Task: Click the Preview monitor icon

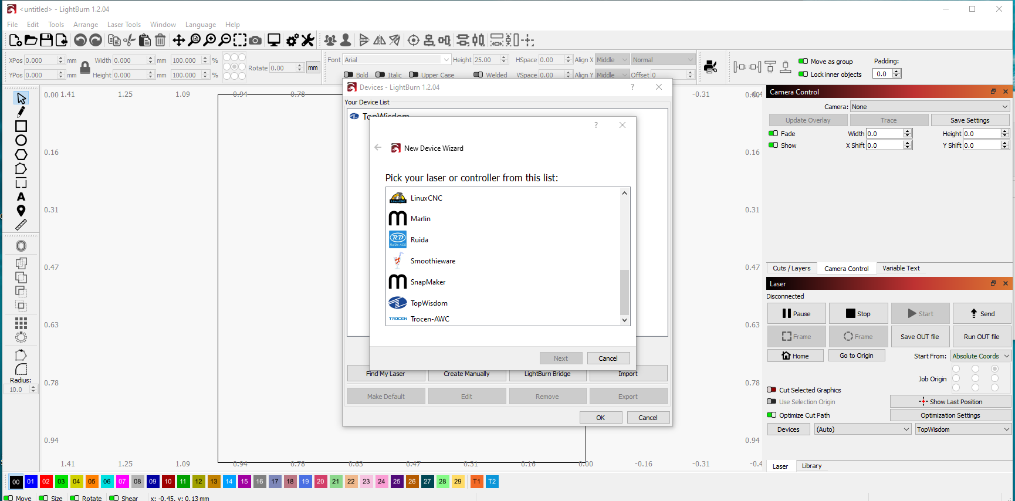Action: [274, 40]
